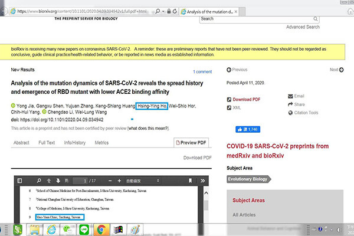The image size is (354, 236).
Task: Open All Articles under Subject Areas
Action: click(244, 215)
